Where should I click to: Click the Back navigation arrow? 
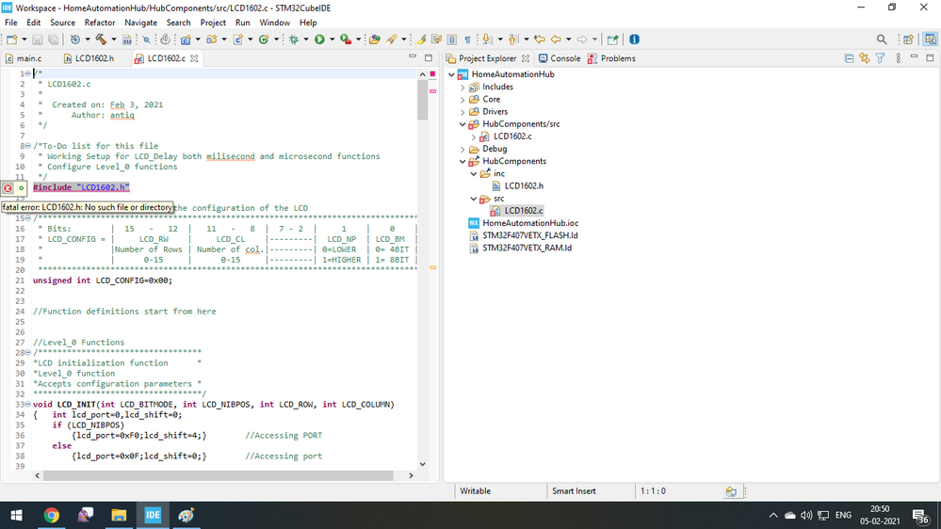pyautogui.click(x=556, y=40)
